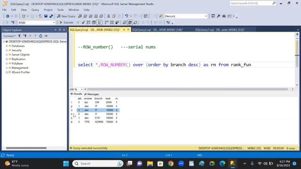
Task: Click the Analysis Services DMX Query icon
Action: [x=91, y=16]
